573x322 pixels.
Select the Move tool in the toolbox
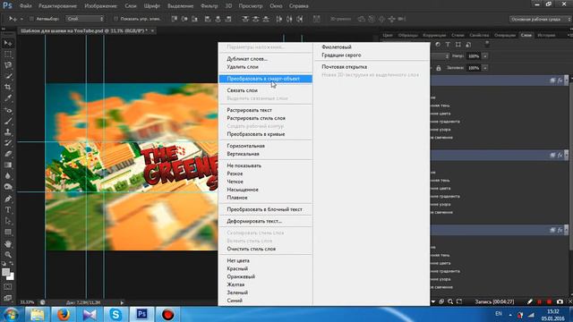[x=8, y=43]
